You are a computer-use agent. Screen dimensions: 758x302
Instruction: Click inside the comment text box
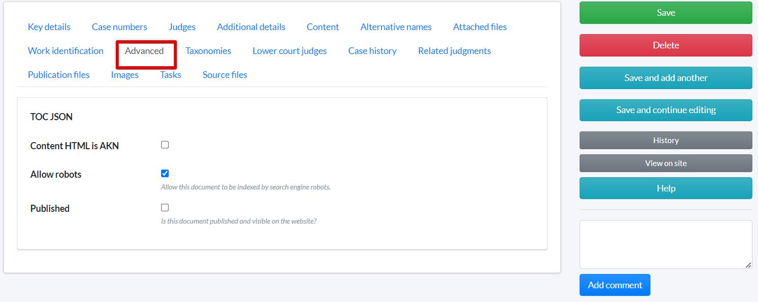click(665, 244)
